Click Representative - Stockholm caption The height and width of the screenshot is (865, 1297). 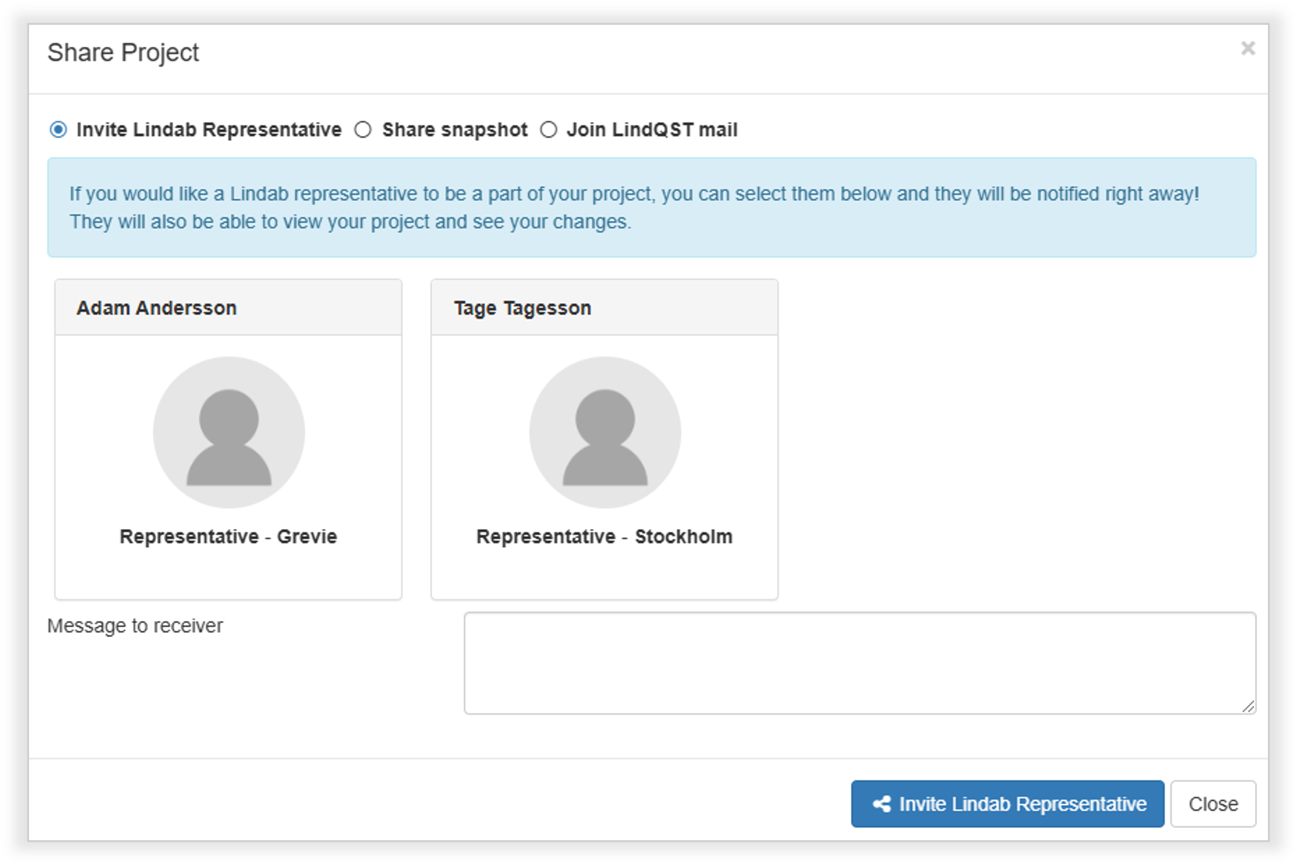pos(604,537)
